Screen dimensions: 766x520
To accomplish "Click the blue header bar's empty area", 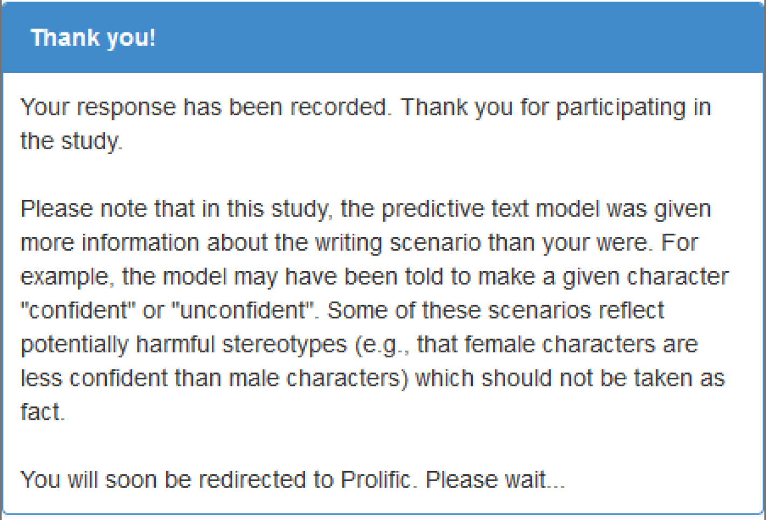I will (458, 38).
